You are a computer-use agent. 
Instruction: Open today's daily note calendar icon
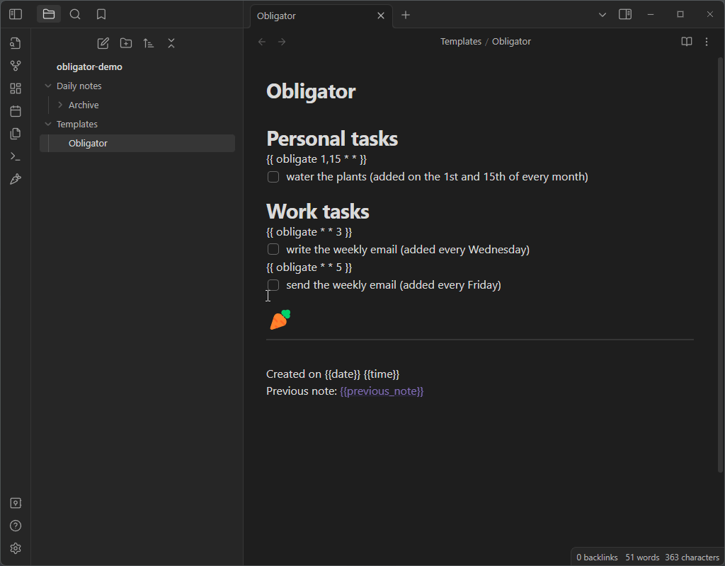(x=16, y=111)
